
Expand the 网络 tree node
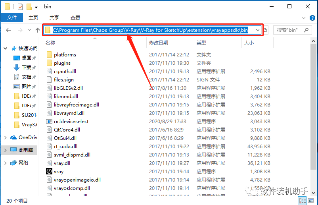click(x=6, y=163)
